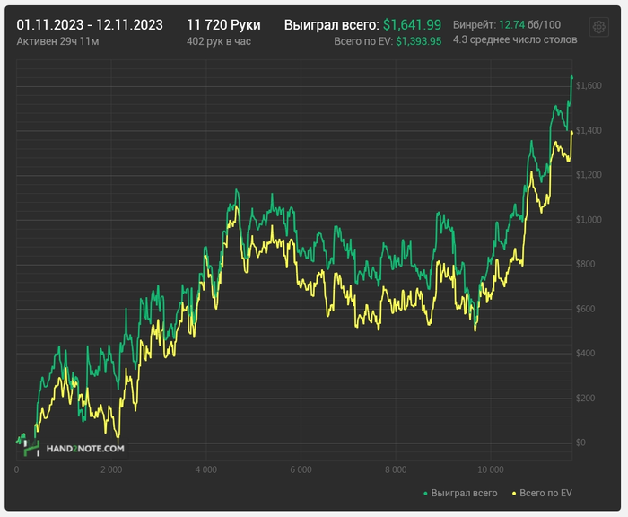Click the winrate value 12.74 бб/100
This screenshot has height=517, width=628.
[529, 25]
